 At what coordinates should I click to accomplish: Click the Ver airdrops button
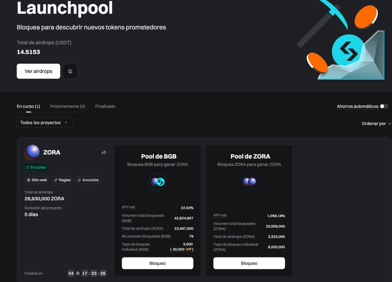39,71
